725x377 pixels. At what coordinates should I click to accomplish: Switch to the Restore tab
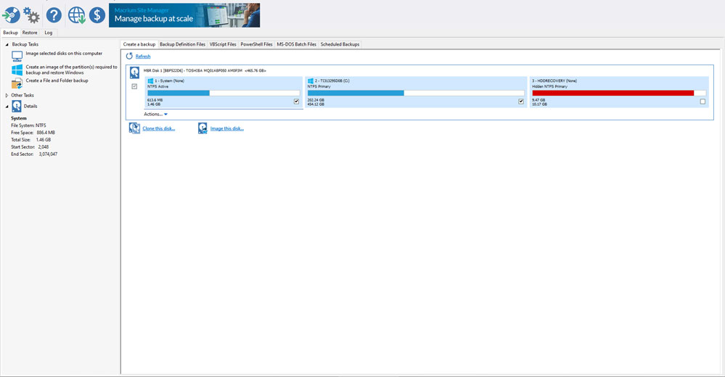(30, 33)
